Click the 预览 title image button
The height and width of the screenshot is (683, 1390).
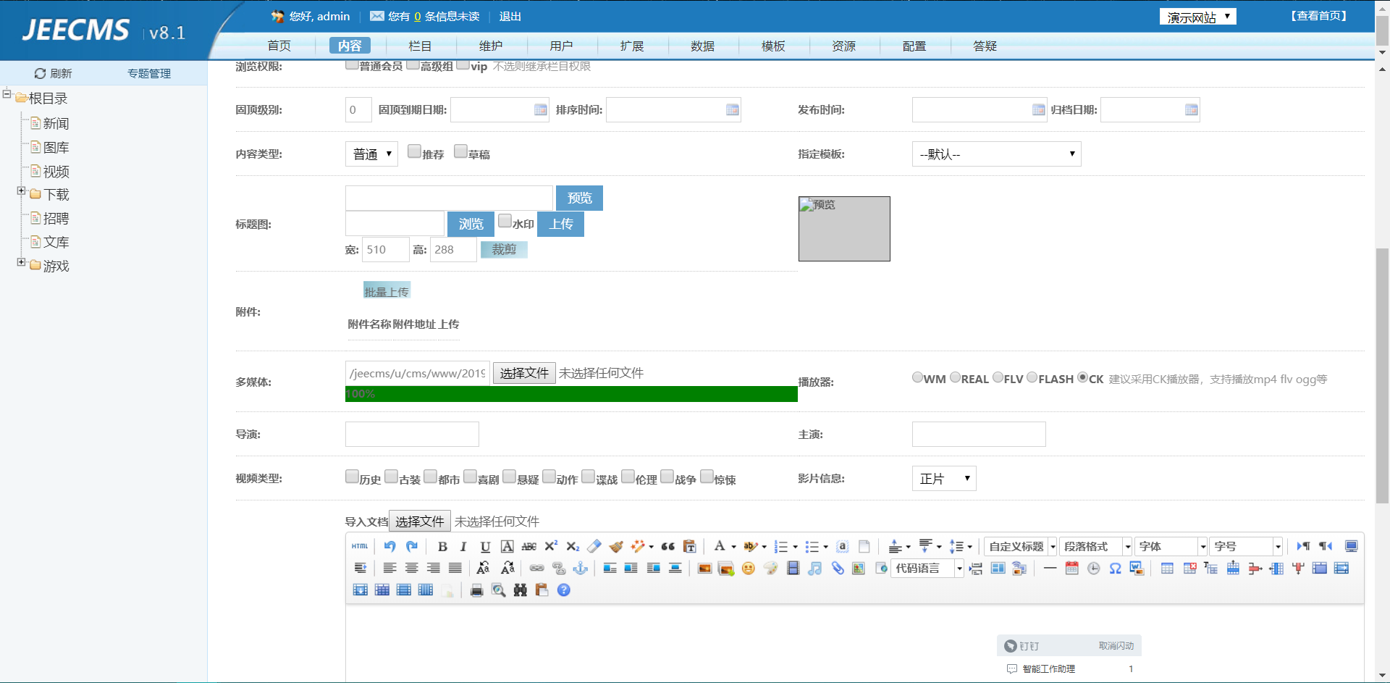pyautogui.click(x=579, y=198)
